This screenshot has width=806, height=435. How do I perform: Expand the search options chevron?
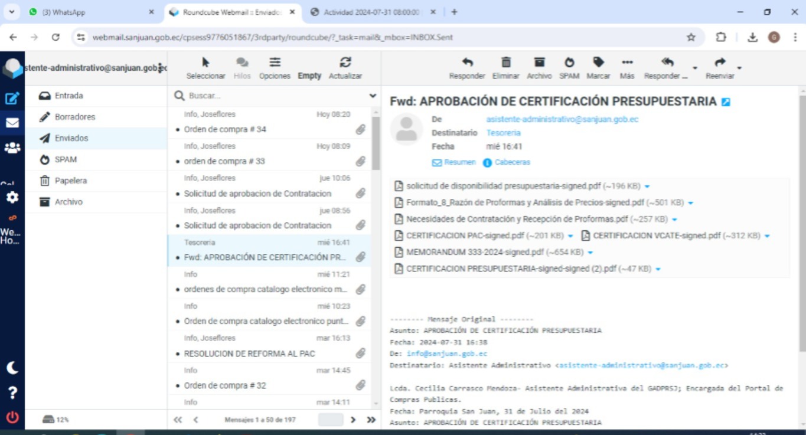click(373, 96)
